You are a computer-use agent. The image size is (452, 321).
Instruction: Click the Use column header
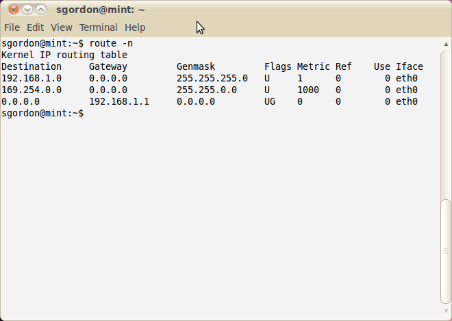pyautogui.click(x=382, y=66)
